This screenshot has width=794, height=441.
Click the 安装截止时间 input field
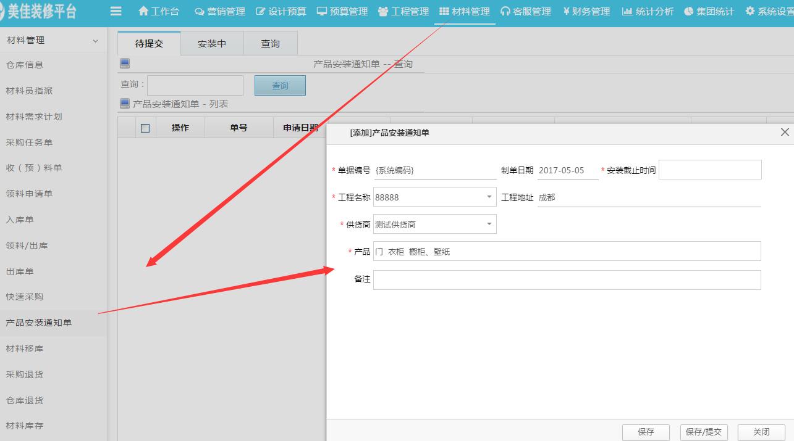(x=710, y=170)
